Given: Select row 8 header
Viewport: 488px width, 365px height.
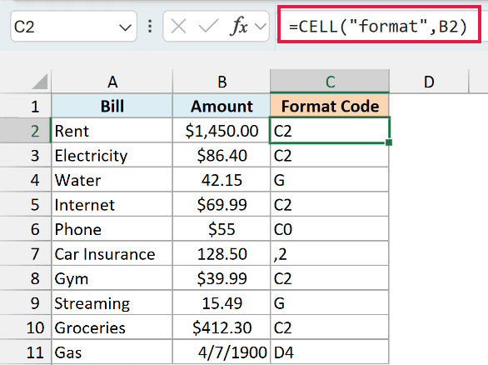Looking at the screenshot, I should point(26,278).
